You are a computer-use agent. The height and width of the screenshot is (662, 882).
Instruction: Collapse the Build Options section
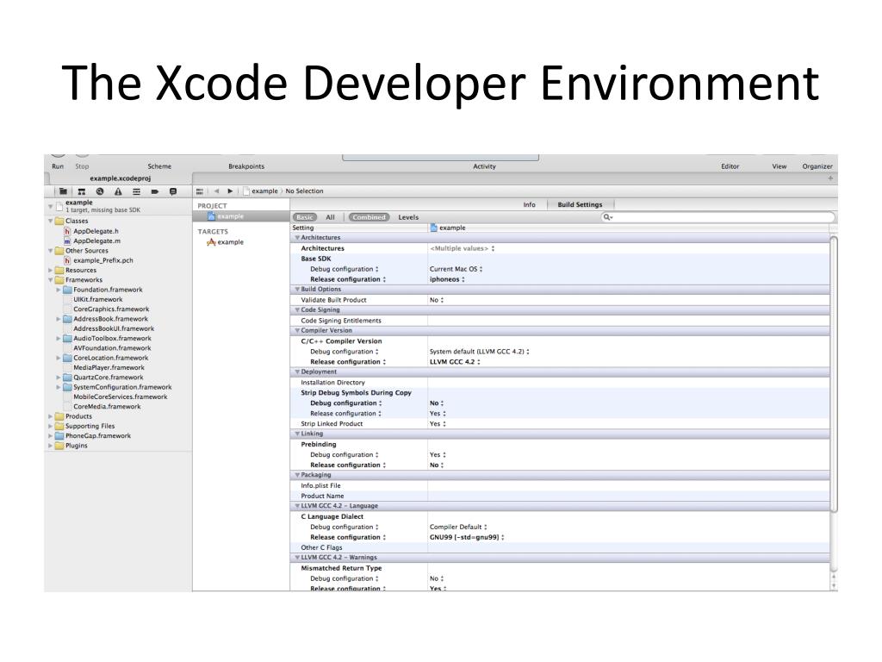pyautogui.click(x=297, y=290)
